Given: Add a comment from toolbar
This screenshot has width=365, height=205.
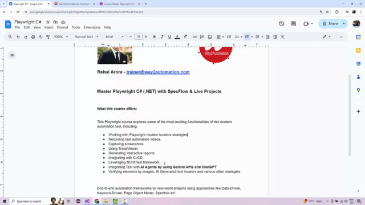Looking at the screenshot, I should click(x=202, y=36).
